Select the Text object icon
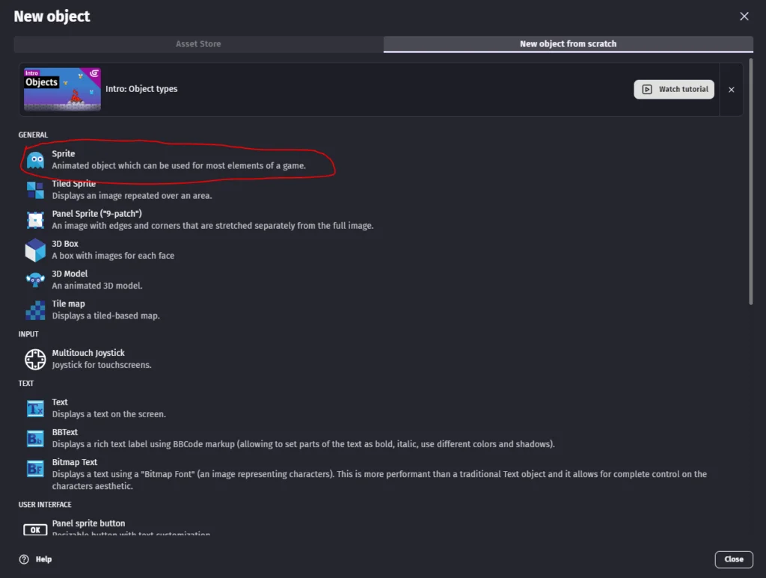The width and height of the screenshot is (766, 578). pos(35,408)
